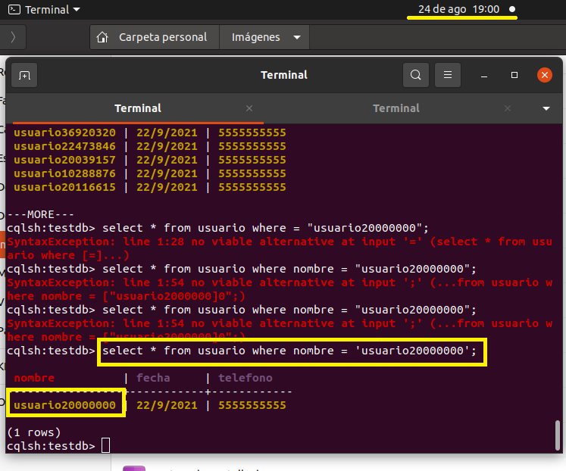Click the 5555555555 value in the result row
566x471 pixels.
pyautogui.click(x=252, y=405)
